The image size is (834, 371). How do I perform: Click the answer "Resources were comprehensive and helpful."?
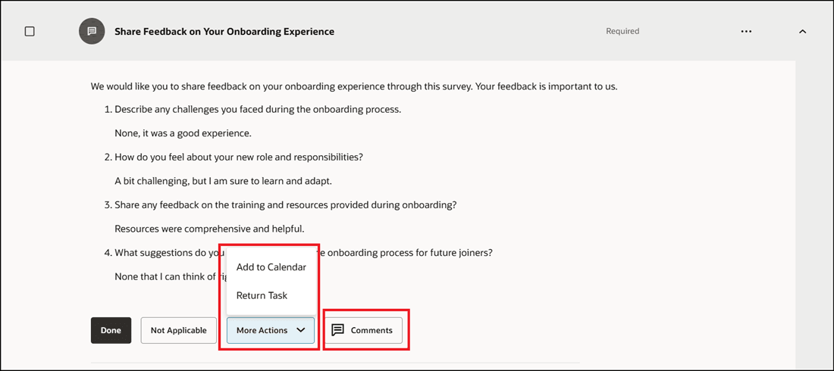(209, 229)
